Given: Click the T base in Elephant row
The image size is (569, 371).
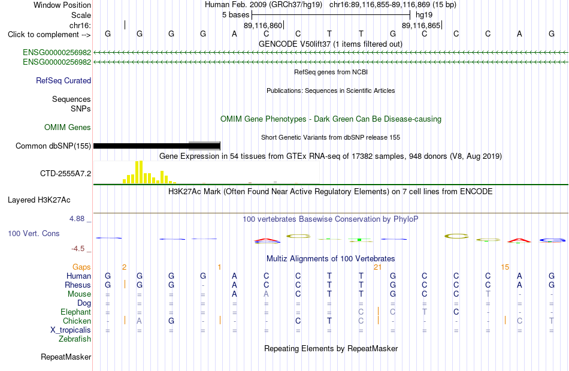Looking at the screenshot, I should click(x=425, y=312).
